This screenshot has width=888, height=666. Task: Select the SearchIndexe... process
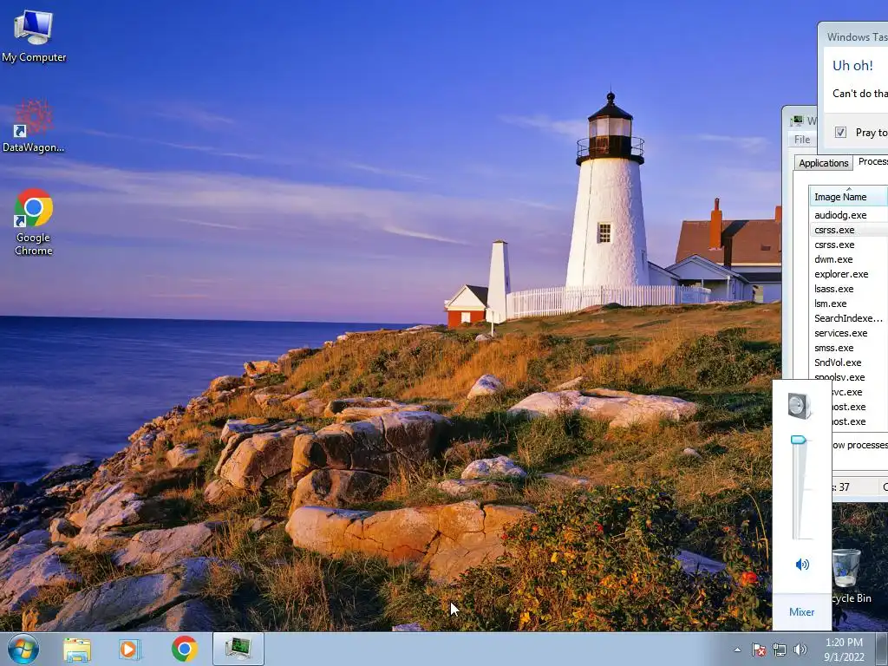click(848, 318)
